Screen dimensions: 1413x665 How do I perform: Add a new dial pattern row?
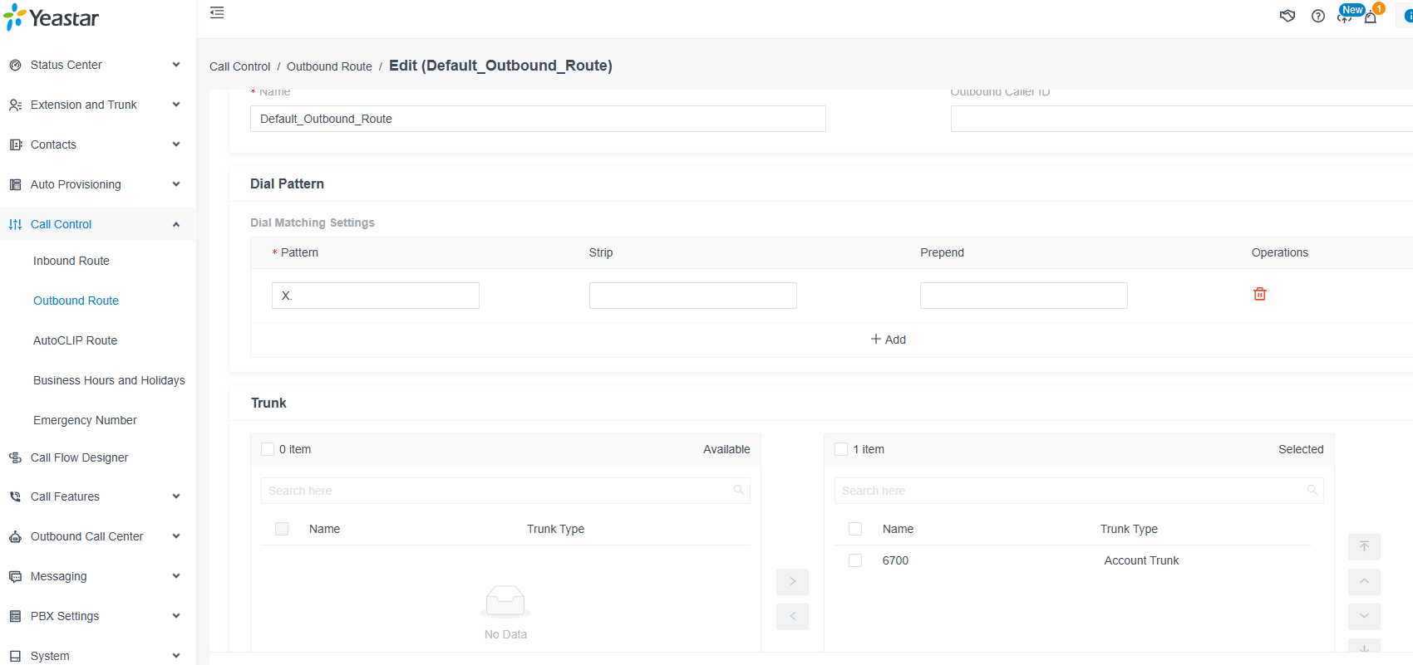tap(889, 340)
